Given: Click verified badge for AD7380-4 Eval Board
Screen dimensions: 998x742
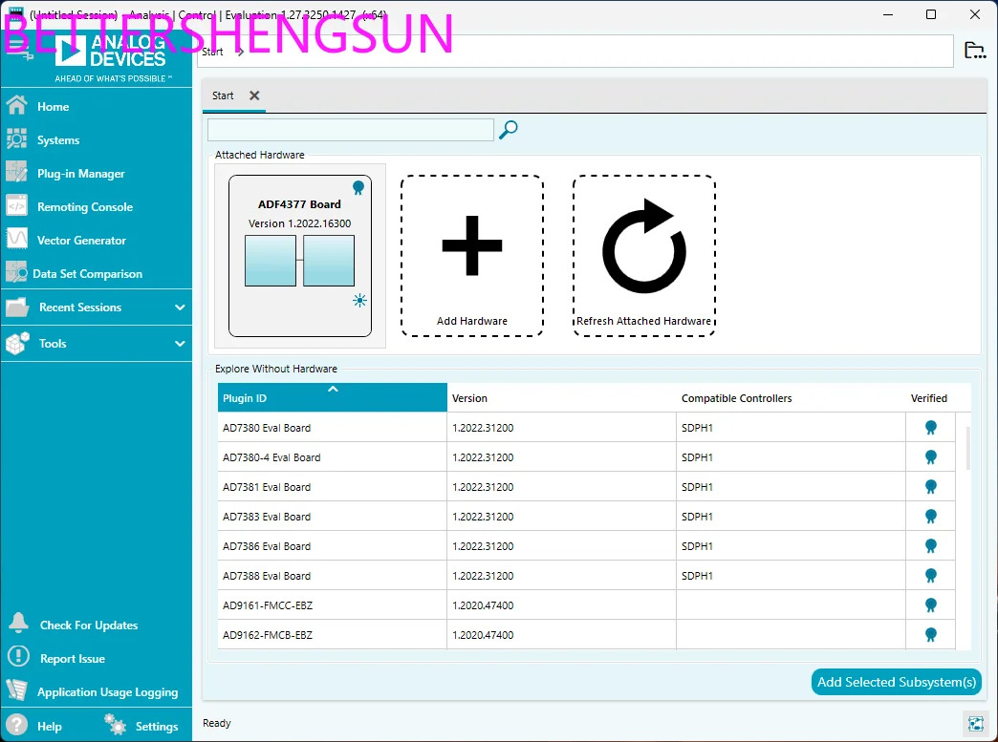Looking at the screenshot, I should coord(930,457).
